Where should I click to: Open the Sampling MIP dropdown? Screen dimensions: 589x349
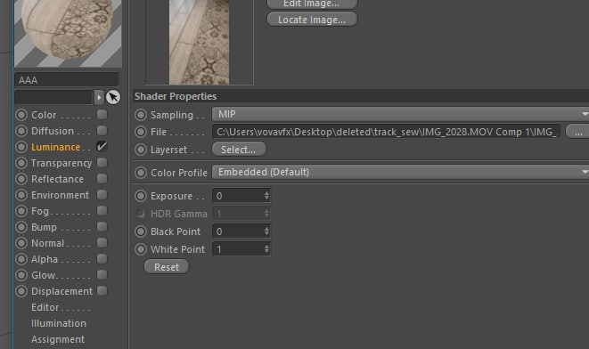pos(400,114)
